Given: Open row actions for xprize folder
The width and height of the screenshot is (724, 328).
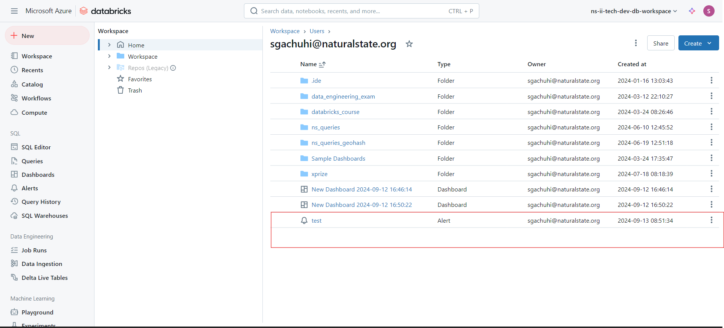Looking at the screenshot, I should (x=711, y=173).
